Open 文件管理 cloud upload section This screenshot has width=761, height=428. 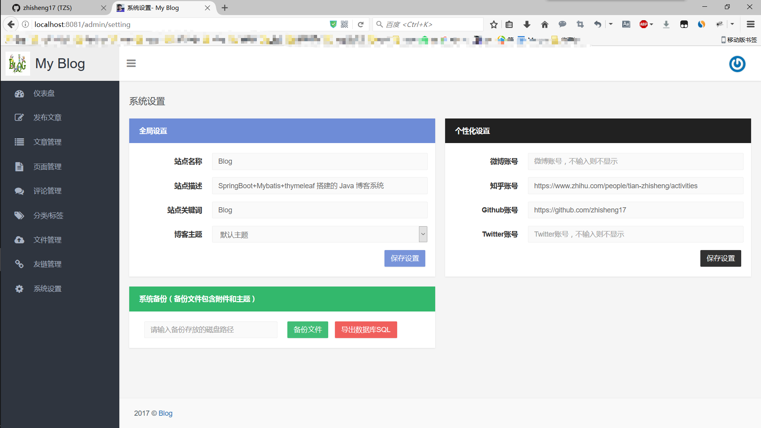tap(47, 240)
